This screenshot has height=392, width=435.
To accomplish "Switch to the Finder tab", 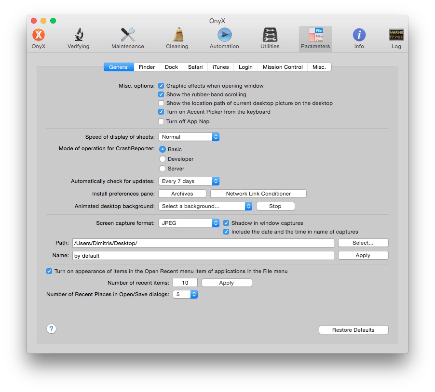I will (147, 67).
